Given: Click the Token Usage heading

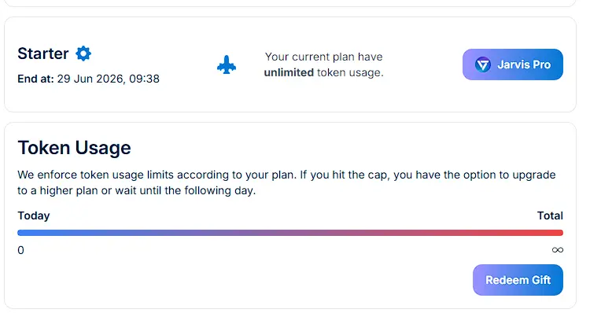Looking at the screenshot, I should click(74, 148).
